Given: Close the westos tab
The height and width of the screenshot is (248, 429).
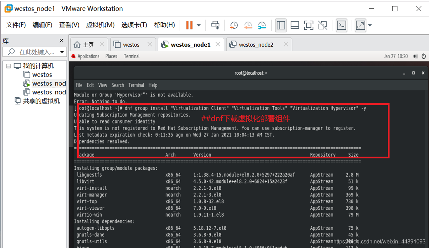Looking at the screenshot, I should pos(150,44).
